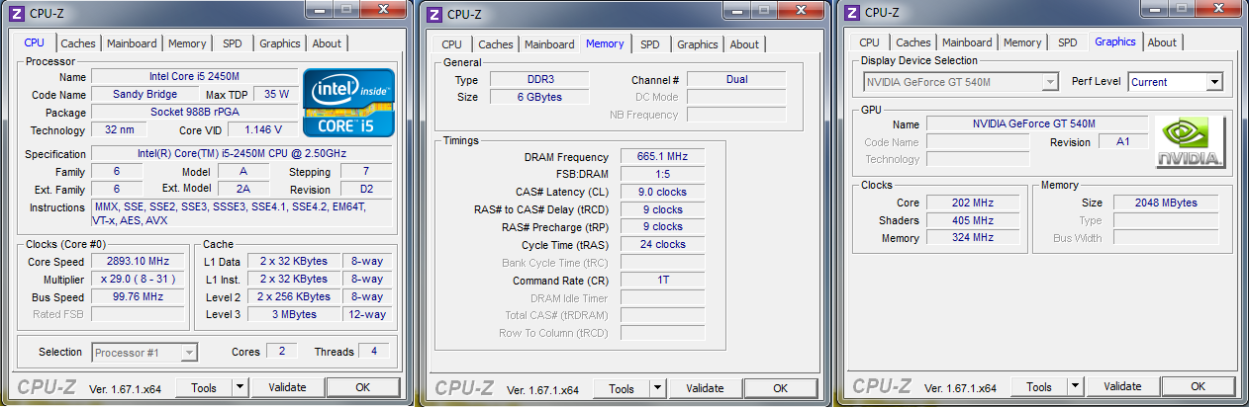
Task: Open About tab in the Memory window
Action: tap(744, 44)
